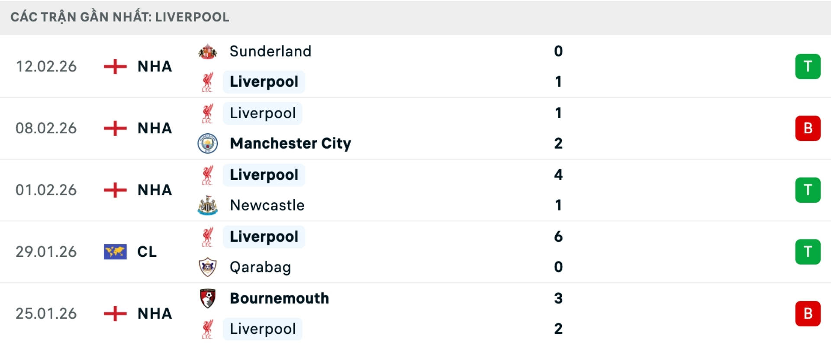The image size is (831, 343).
Task: Click the Newcastle club crest icon
Action: coord(208,205)
